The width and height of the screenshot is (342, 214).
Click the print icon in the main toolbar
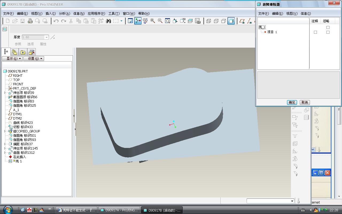click(x=30, y=21)
